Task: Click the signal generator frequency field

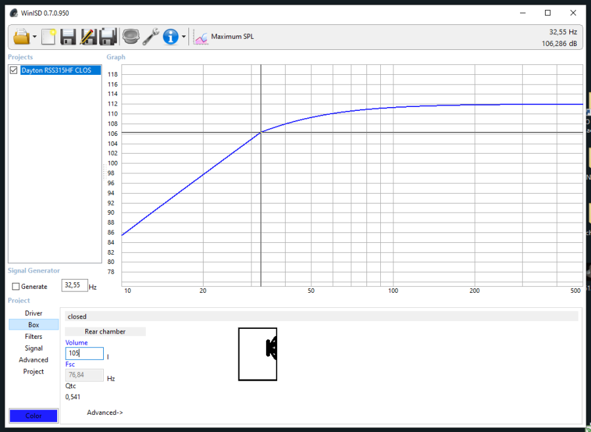Action: [x=74, y=286]
